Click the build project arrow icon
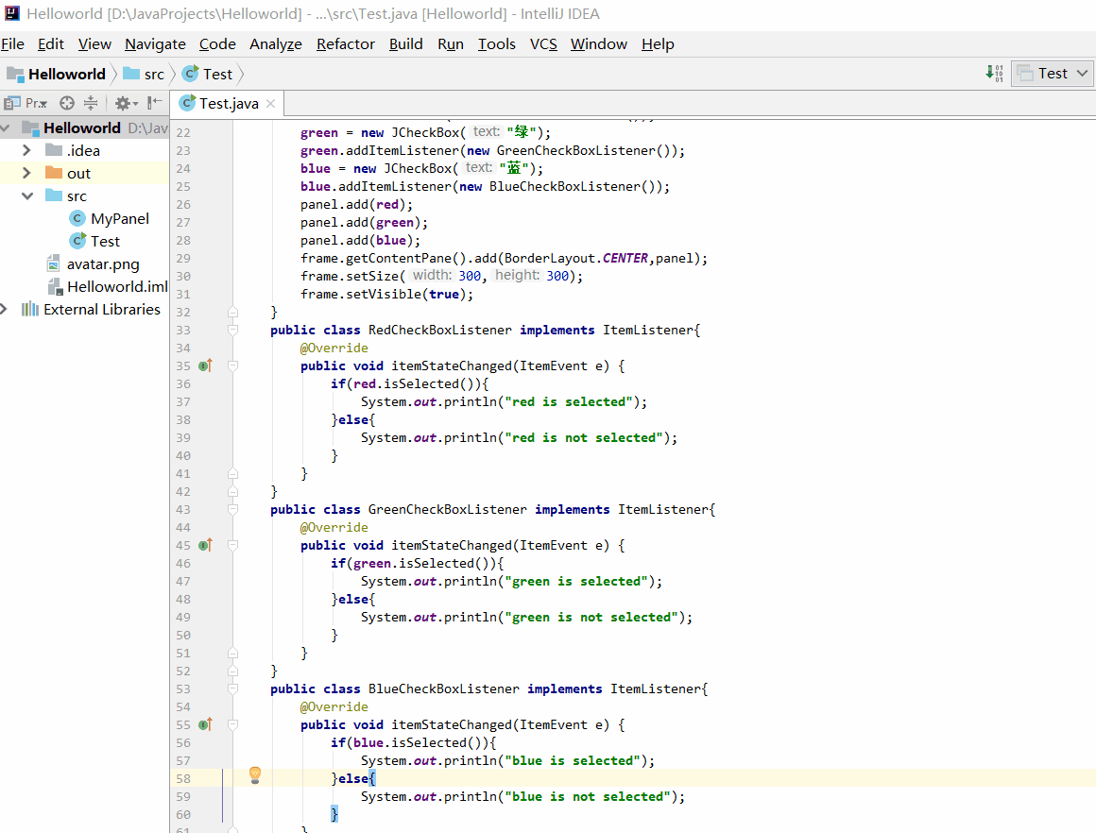1096x833 pixels. tap(994, 73)
